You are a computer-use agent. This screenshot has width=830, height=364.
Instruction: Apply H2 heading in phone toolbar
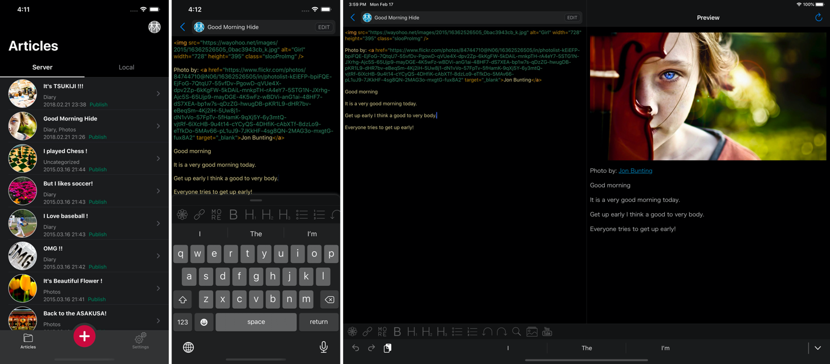pyautogui.click(x=267, y=214)
